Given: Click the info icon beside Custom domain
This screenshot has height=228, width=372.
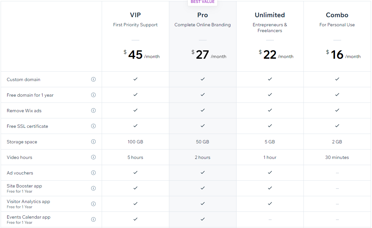Looking at the screenshot, I should click(x=93, y=79).
